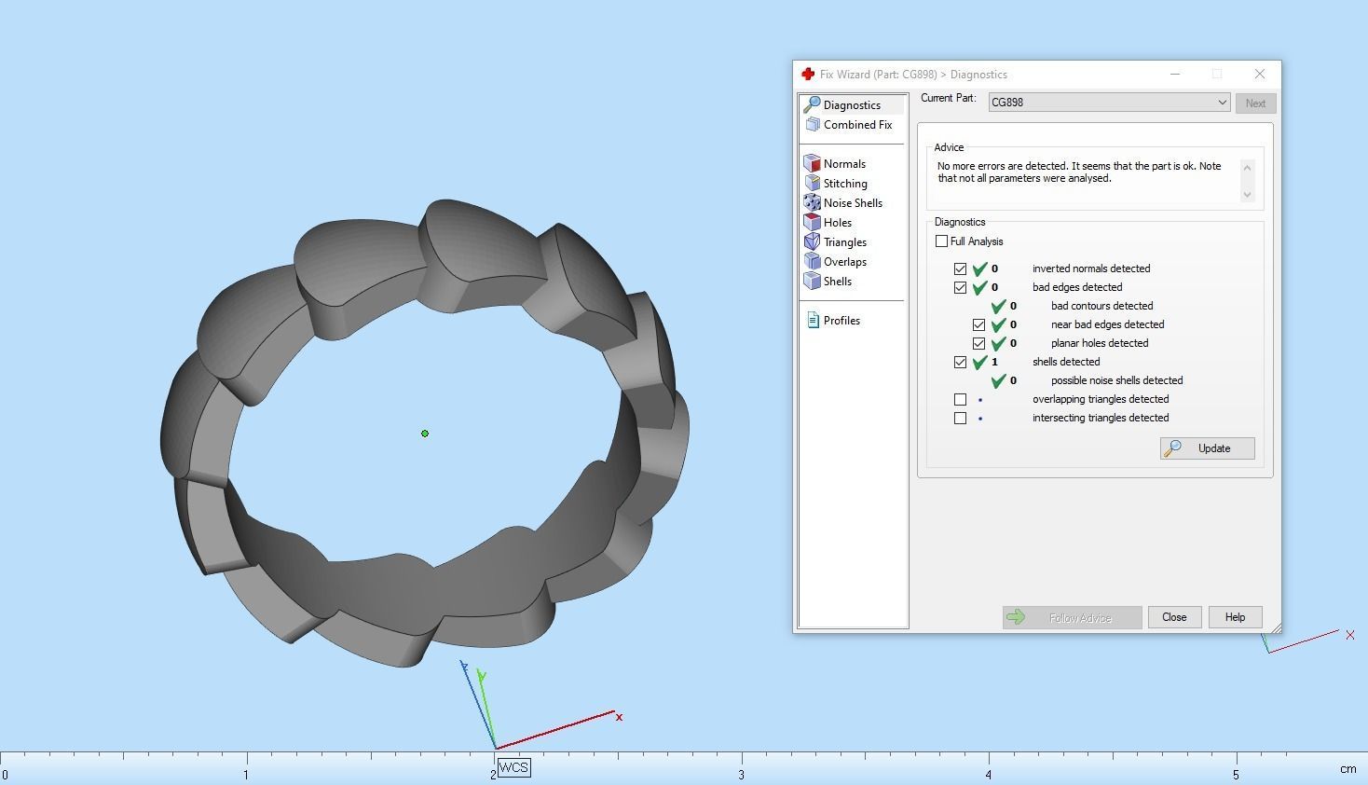1368x785 pixels.
Task: Switch to Combined Fix page
Action: click(857, 125)
